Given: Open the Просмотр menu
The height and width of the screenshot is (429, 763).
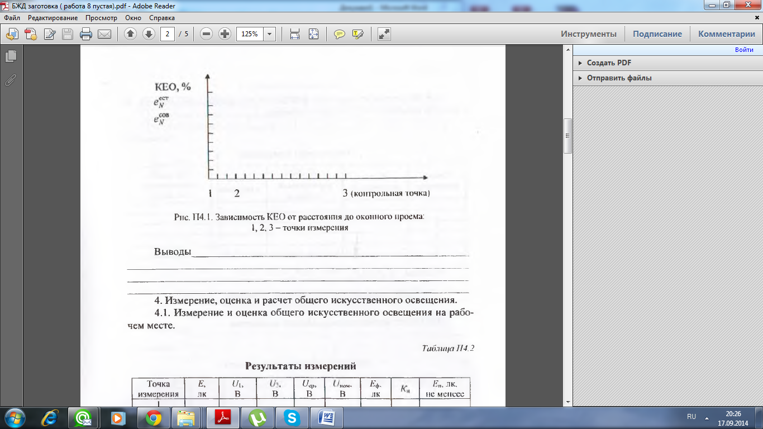Looking at the screenshot, I should click(x=102, y=18).
